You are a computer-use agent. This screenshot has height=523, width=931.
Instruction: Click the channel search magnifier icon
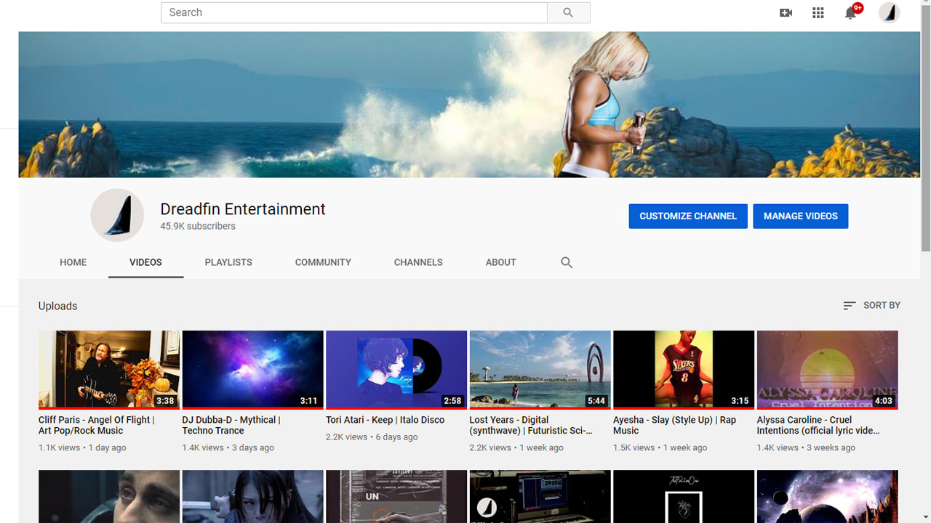(x=567, y=263)
